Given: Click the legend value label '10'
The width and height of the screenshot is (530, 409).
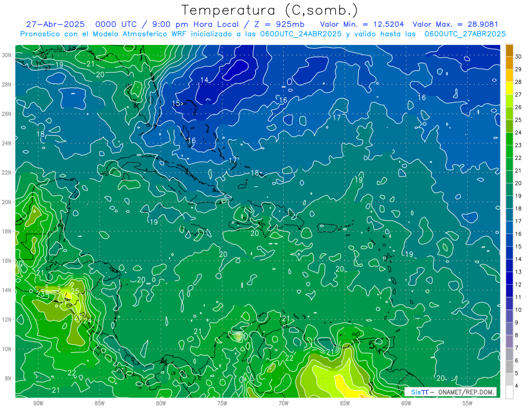Looking at the screenshot, I should click(519, 310).
